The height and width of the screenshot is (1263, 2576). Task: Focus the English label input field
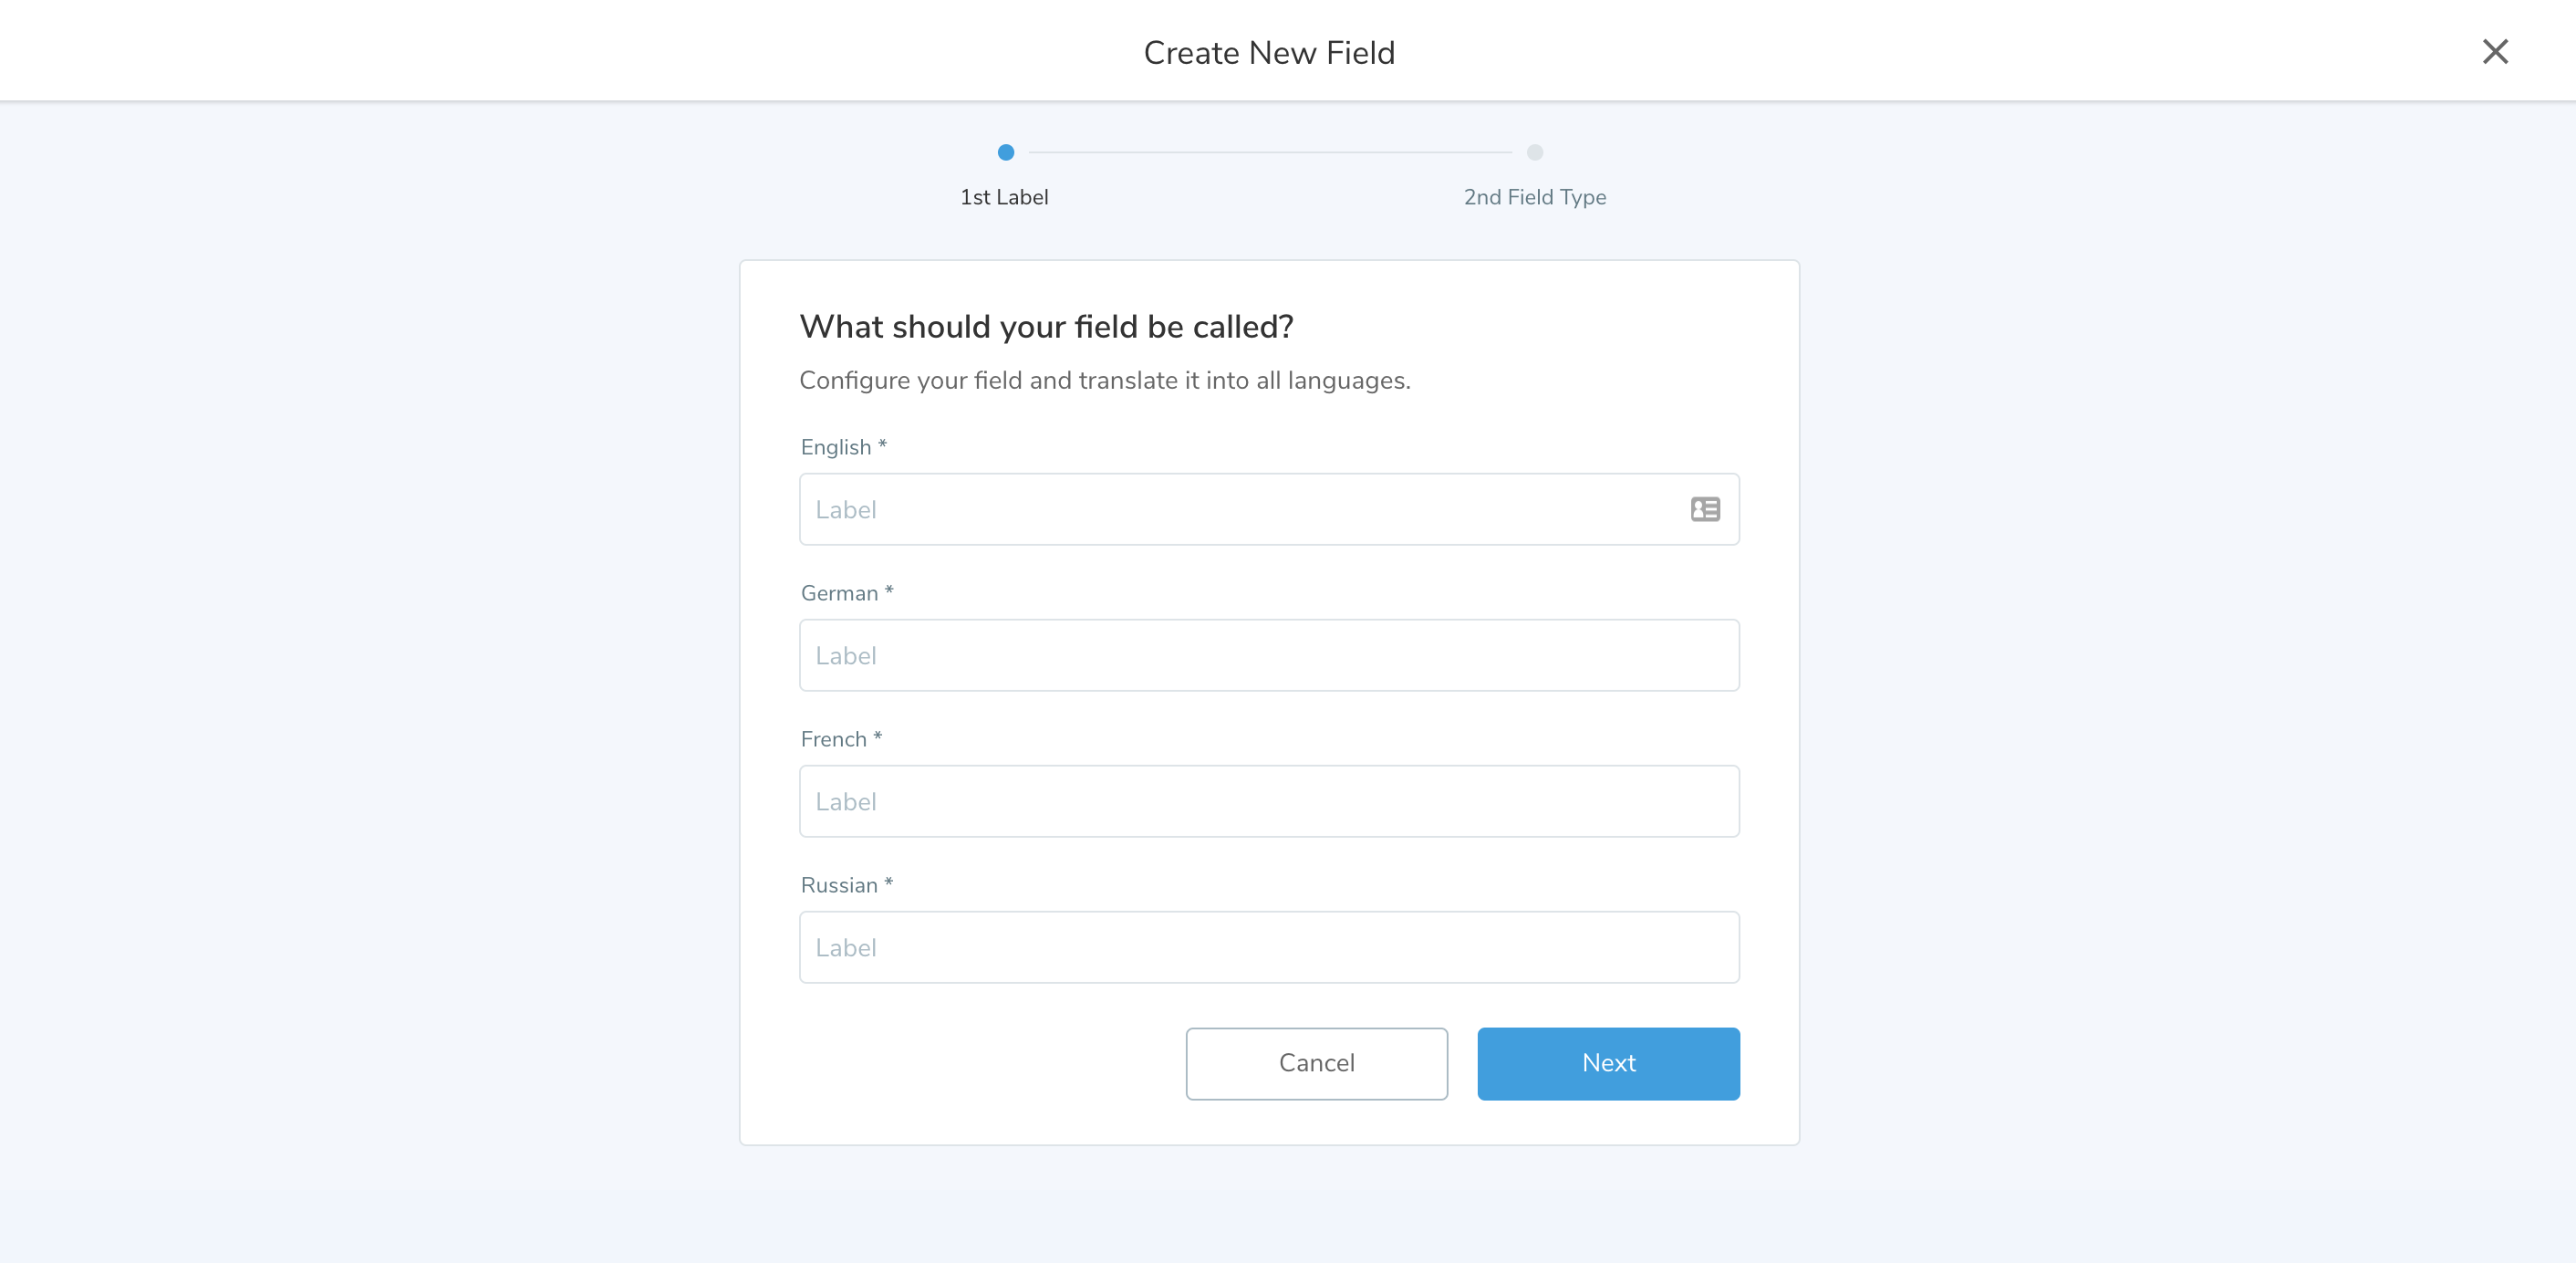click(1240, 509)
